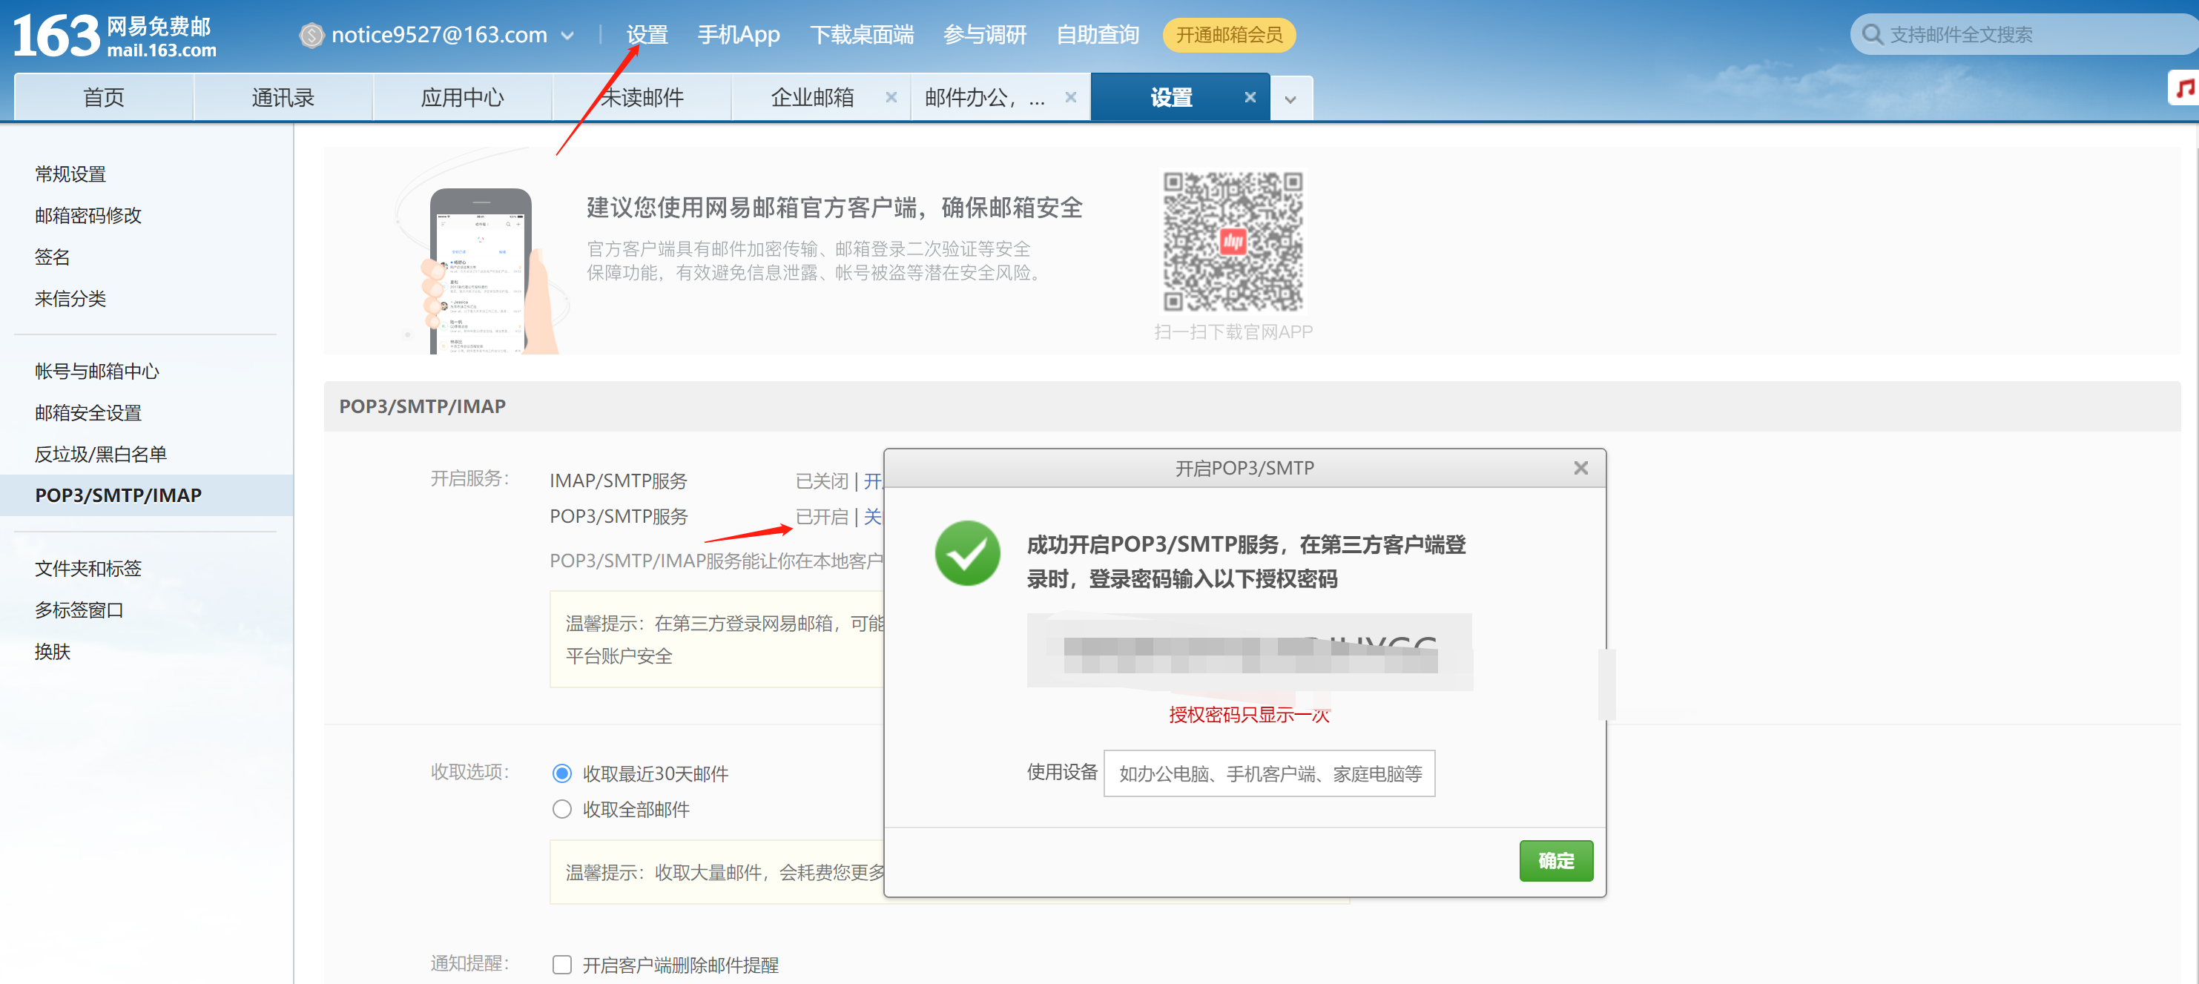The height and width of the screenshot is (984, 2199).
Task: Click 关 link for POP3/SMTP服务
Action: coord(872,517)
